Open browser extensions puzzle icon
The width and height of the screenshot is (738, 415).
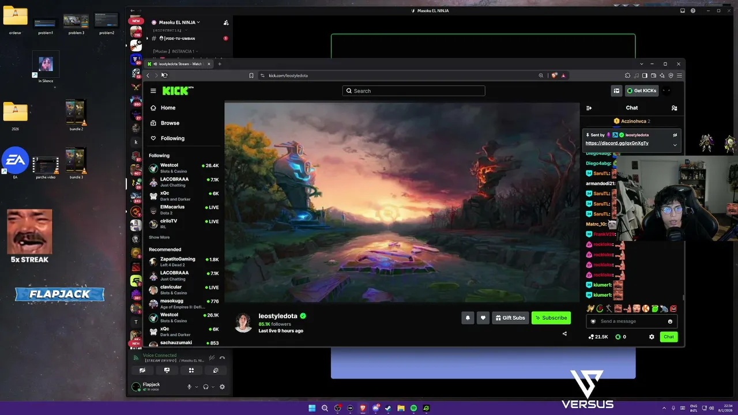628,76
